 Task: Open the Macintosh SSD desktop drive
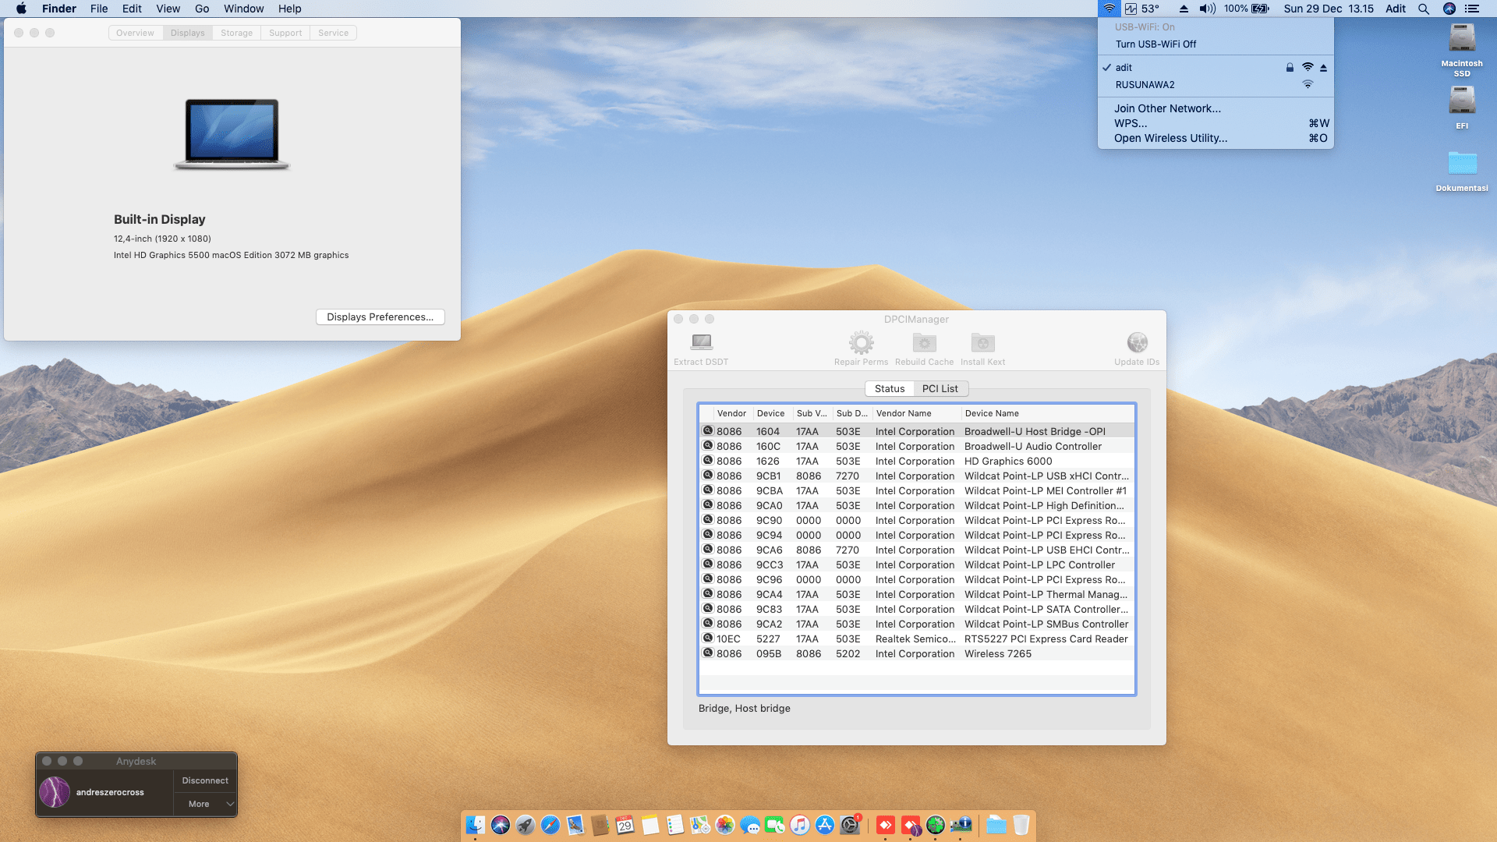click(x=1462, y=49)
